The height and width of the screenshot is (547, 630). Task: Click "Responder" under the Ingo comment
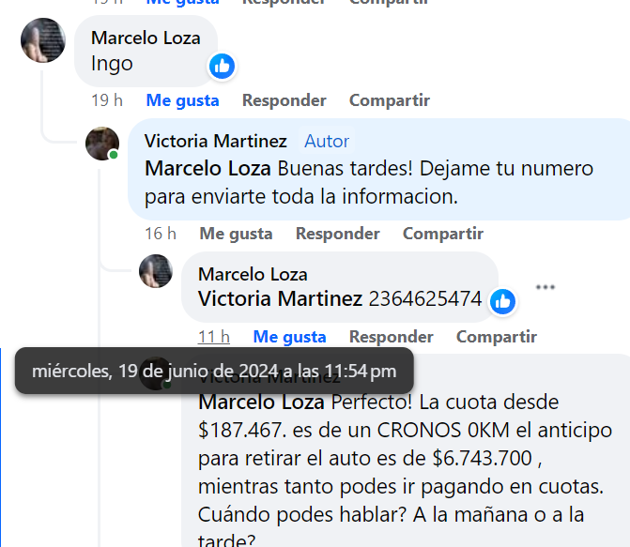point(284,100)
